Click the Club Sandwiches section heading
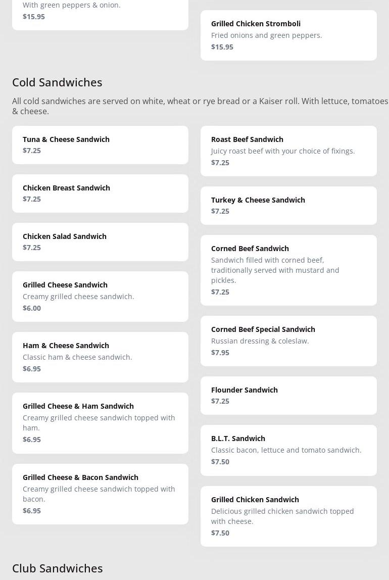 click(58, 568)
